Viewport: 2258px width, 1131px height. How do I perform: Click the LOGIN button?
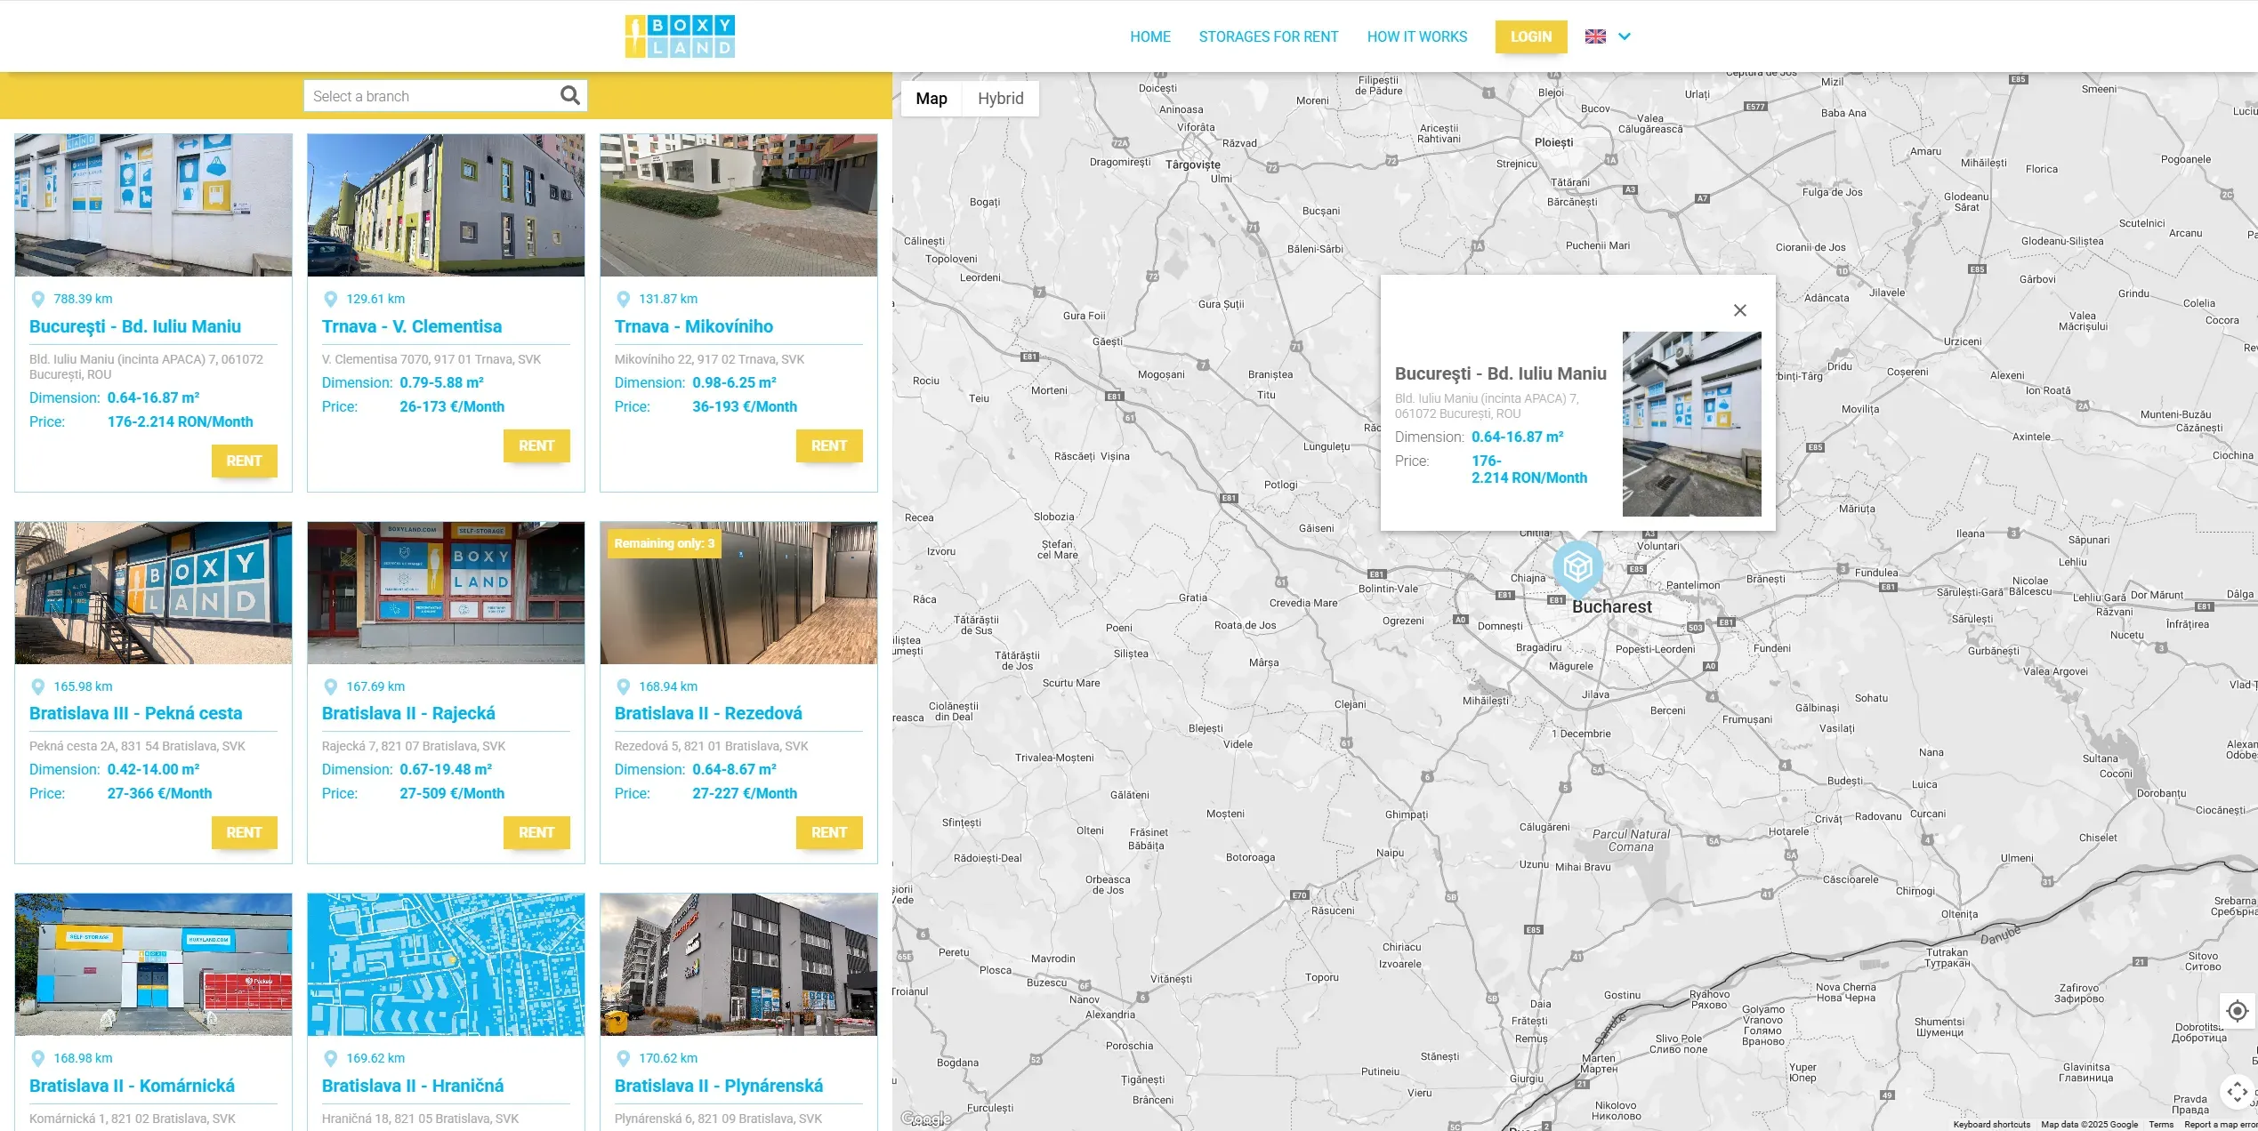coord(1531,36)
